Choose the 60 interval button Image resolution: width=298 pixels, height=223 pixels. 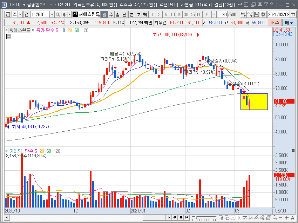point(199,14)
